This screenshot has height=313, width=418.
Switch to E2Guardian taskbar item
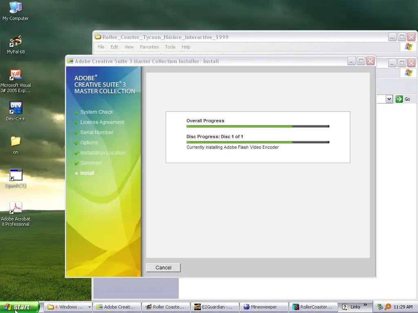point(215,307)
